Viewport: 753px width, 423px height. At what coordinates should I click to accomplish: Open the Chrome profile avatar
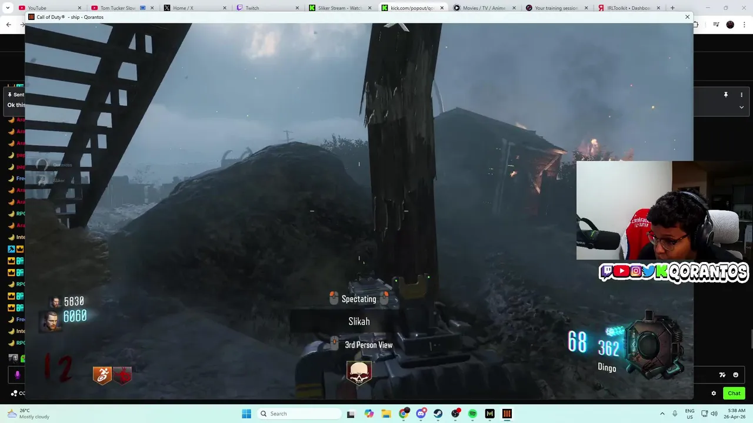click(x=730, y=25)
